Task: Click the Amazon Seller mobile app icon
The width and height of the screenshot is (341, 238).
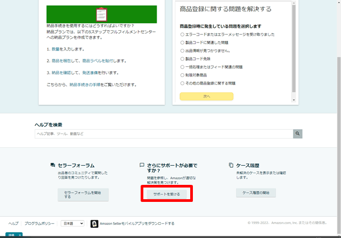Action: pos(94,224)
